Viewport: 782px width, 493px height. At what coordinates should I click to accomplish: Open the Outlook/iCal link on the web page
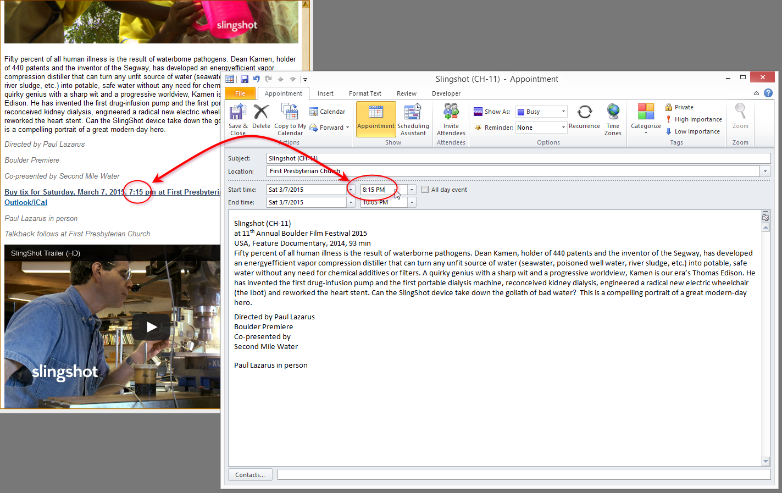coord(26,202)
